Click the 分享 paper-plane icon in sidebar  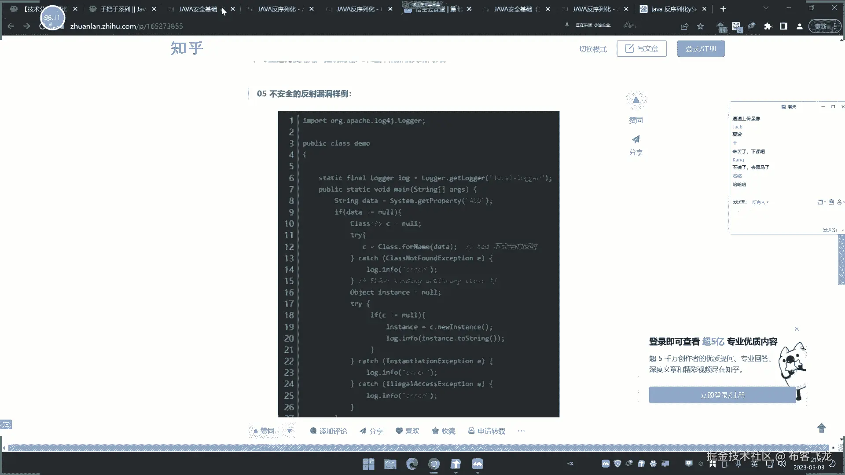point(636,139)
